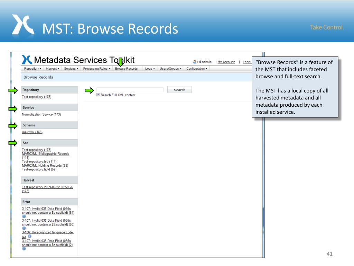Image resolution: width=354 pixels, height=266 pixels.
Task: Select set Test-repository (173)
Action: [37, 150]
